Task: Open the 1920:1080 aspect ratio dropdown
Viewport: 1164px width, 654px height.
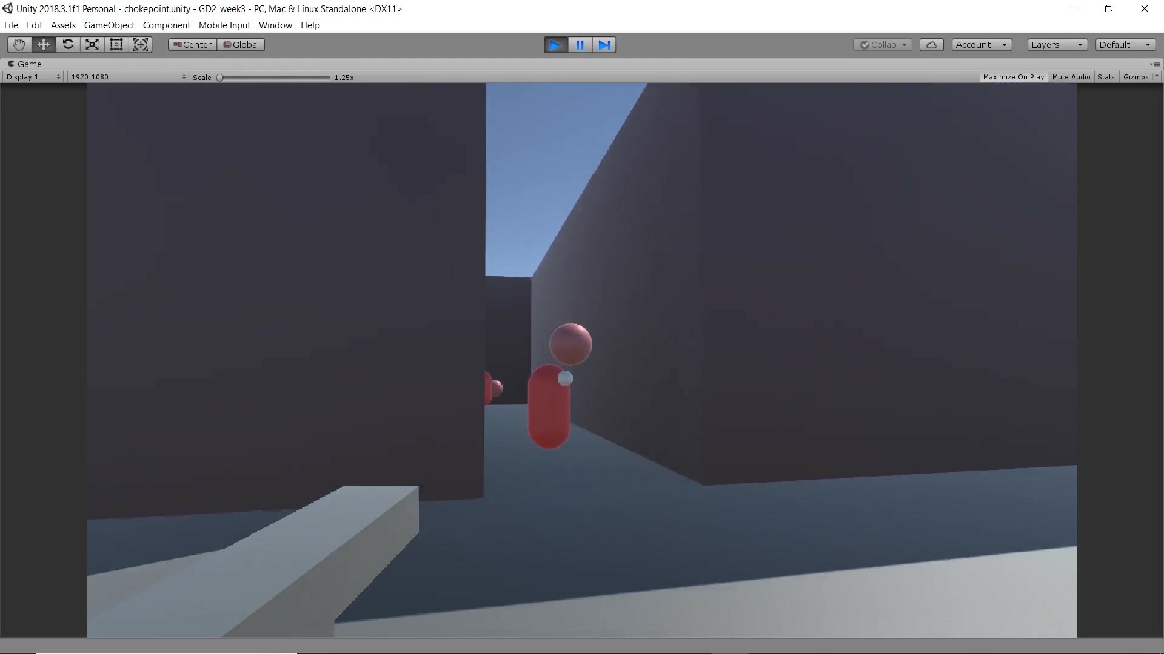Action: 127,77
